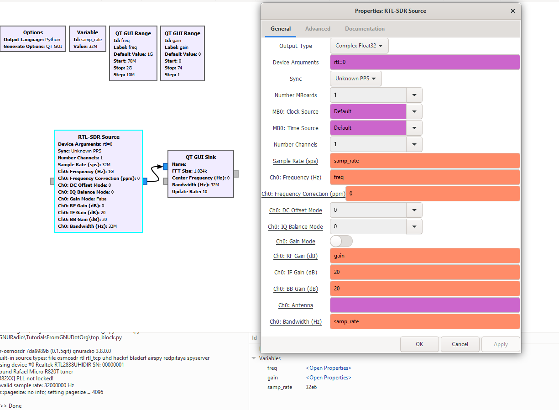Close the Properties dialog
559x410 pixels.
(x=513, y=11)
